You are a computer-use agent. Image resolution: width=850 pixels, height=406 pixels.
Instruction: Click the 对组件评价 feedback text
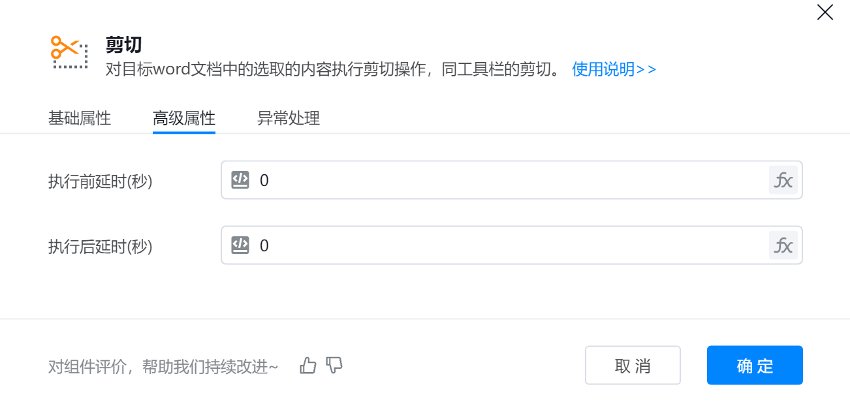coord(163,367)
